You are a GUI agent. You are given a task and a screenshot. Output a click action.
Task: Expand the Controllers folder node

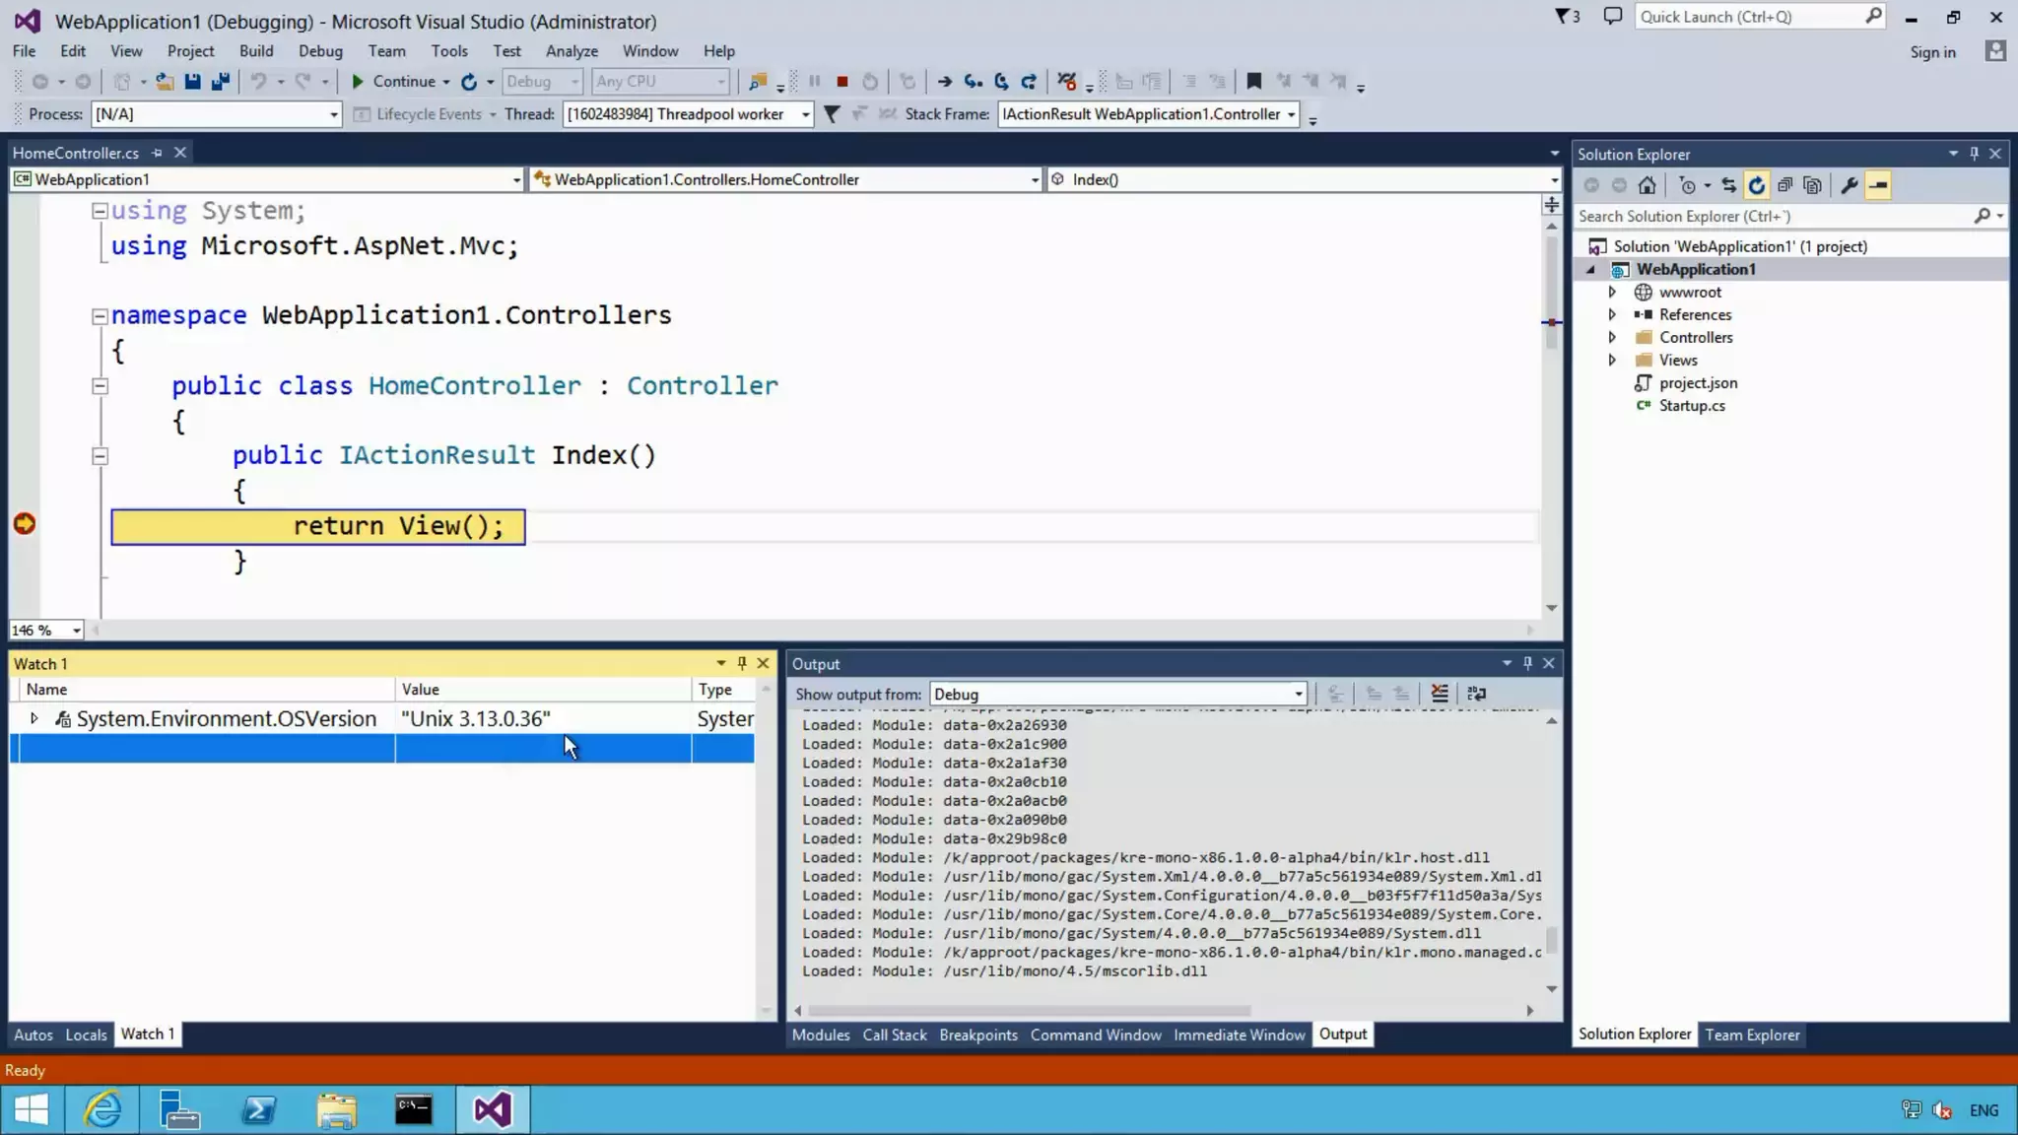pyautogui.click(x=1612, y=338)
